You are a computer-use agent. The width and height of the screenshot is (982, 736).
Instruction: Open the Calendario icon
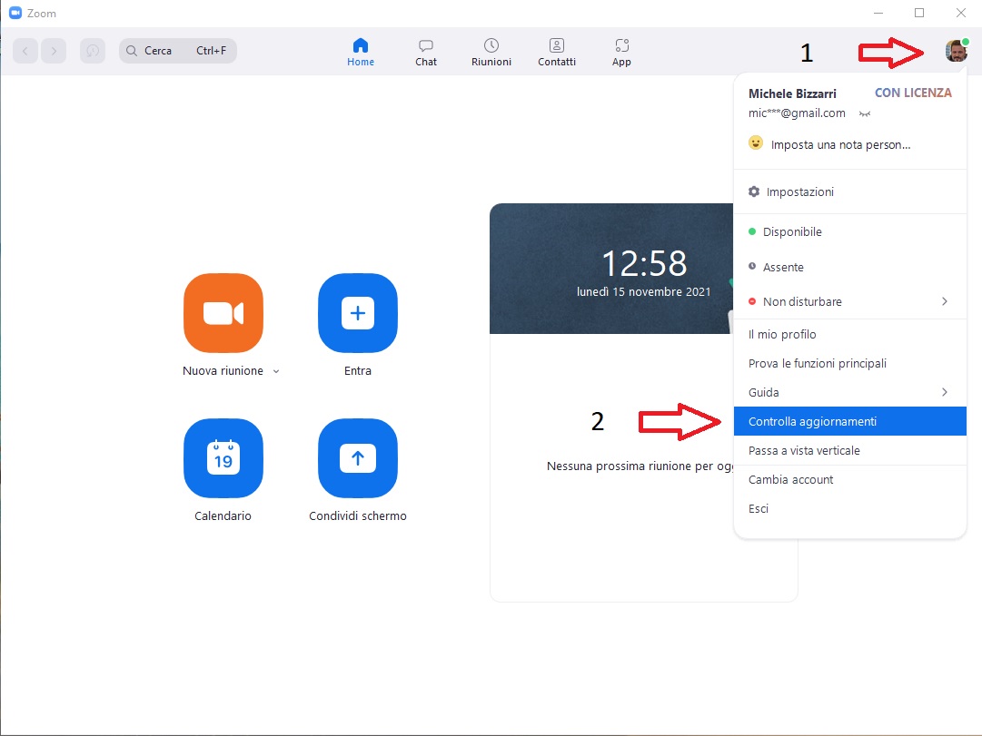[223, 458]
